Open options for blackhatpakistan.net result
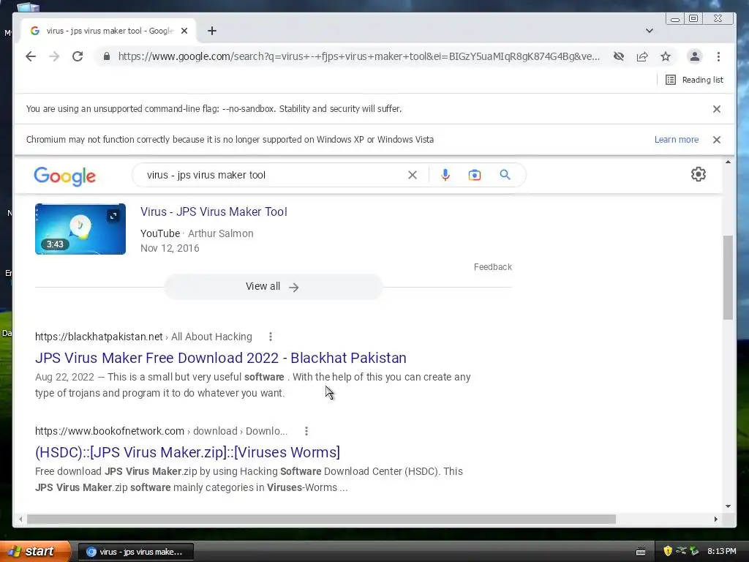This screenshot has height=562, width=749. tap(271, 337)
